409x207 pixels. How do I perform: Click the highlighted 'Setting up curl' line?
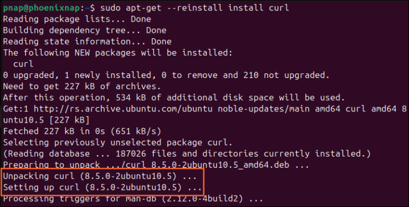[102, 187]
